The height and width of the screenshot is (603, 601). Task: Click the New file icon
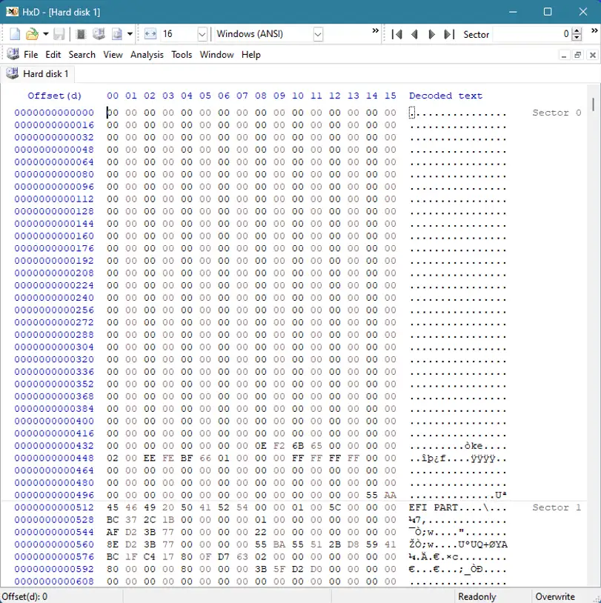(x=15, y=34)
